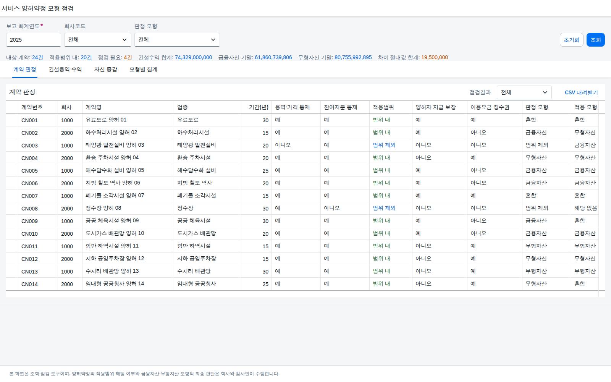
Task: Select contract number CN009
Action: 29,221
